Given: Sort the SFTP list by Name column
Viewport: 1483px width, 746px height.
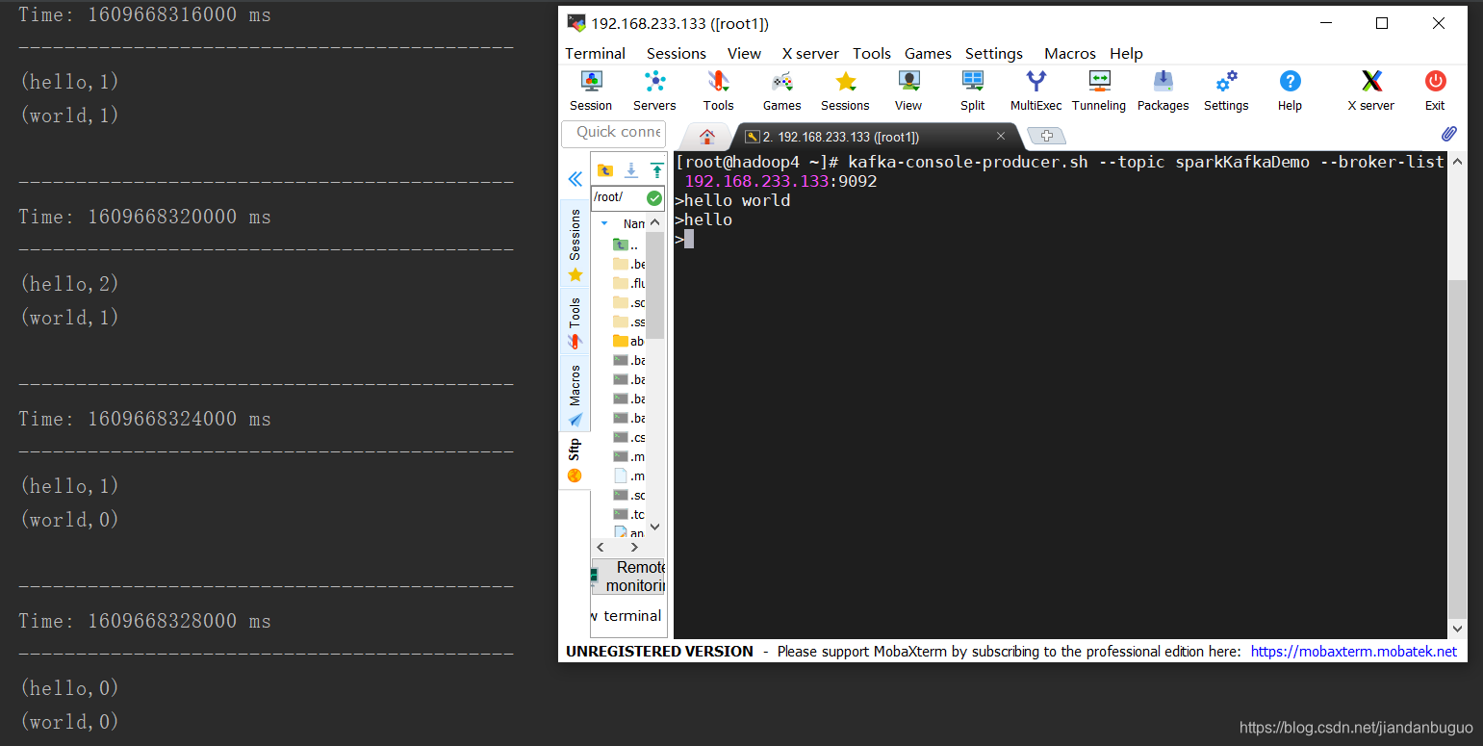Looking at the screenshot, I should (633, 223).
